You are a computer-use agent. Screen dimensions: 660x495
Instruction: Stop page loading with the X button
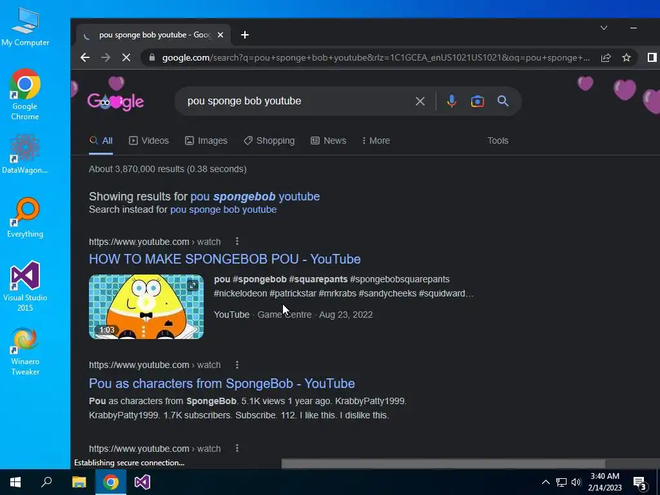[x=126, y=57]
